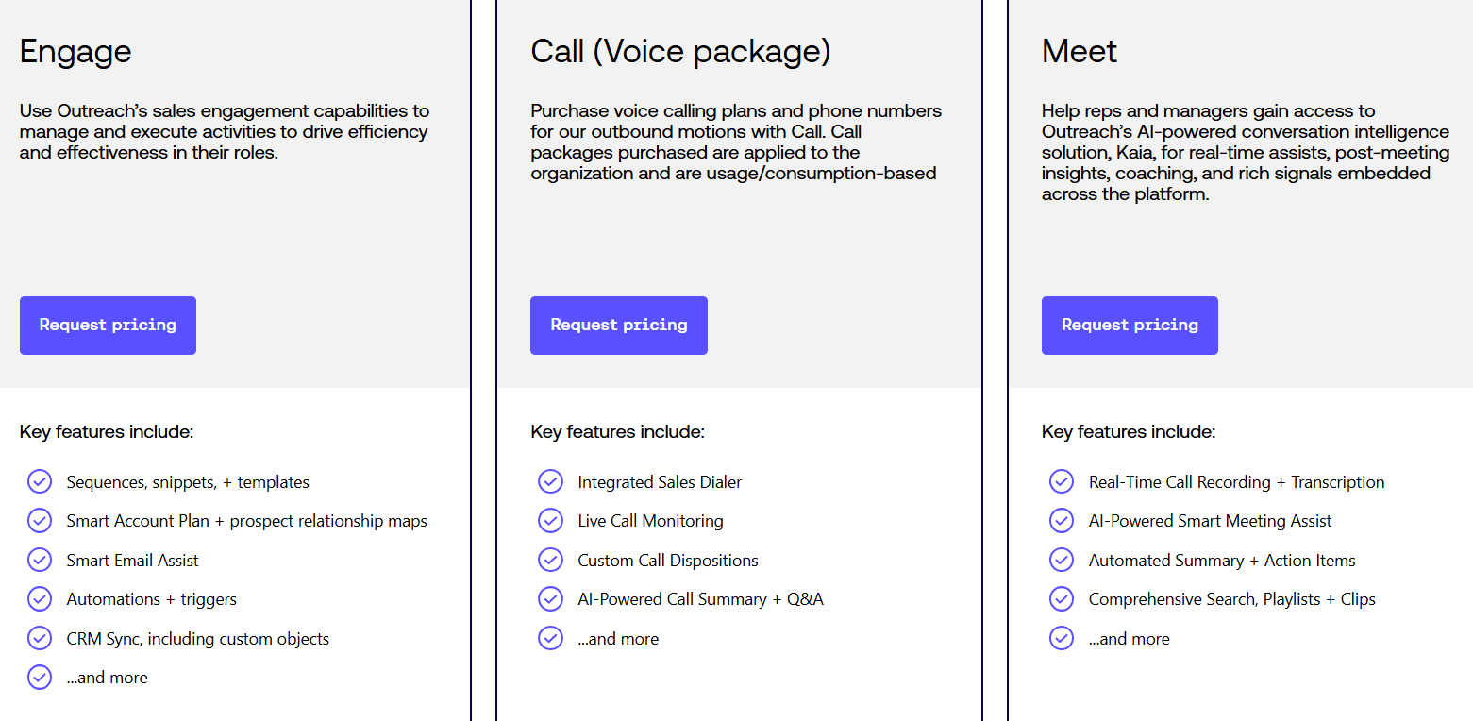Click Request pricing in the Meet column
The width and height of the screenshot is (1473, 721).
pos(1130,325)
